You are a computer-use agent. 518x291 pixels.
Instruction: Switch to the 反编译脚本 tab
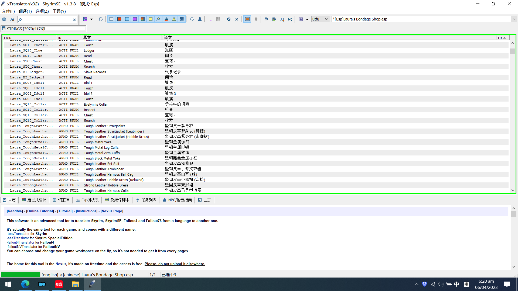click(117, 200)
